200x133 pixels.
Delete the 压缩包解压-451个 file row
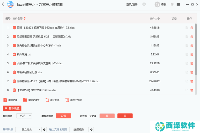[192, 81]
